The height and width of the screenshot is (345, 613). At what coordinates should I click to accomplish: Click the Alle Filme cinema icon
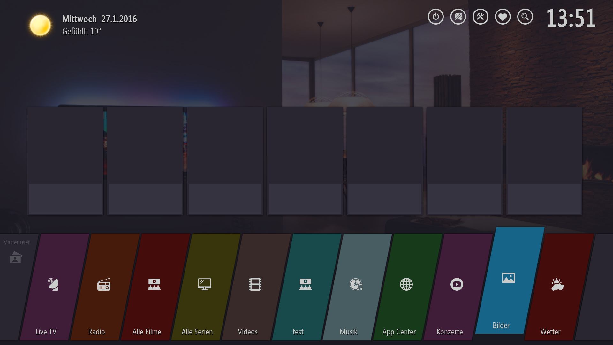click(154, 284)
